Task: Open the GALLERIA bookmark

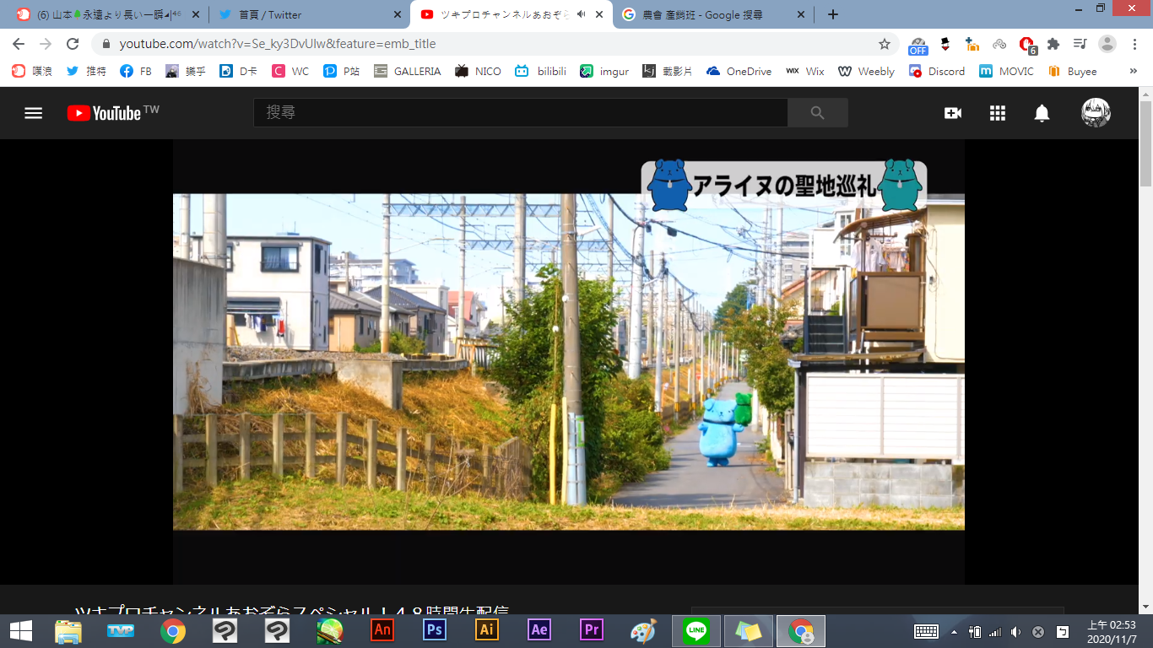Action: click(x=408, y=72)
